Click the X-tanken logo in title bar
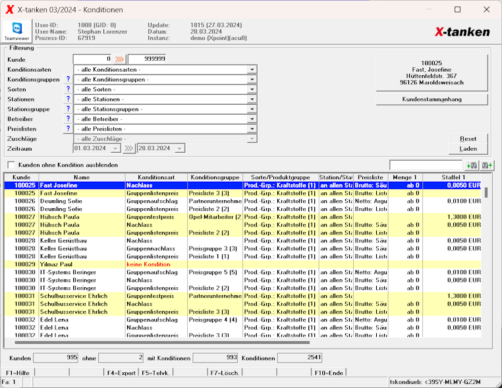This screenshot has height=388, width=502. (x=10, y=10)
